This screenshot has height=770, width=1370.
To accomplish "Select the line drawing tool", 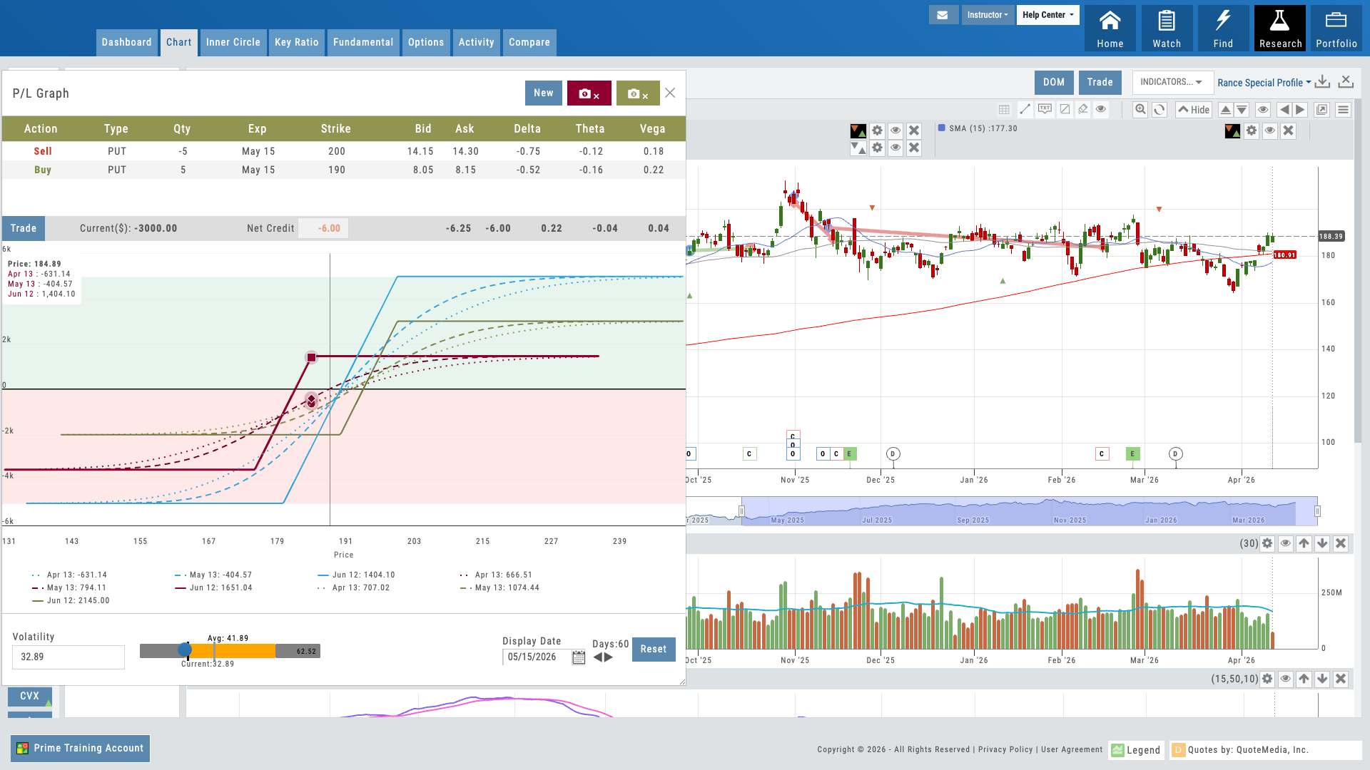I will coord(1025,109).
